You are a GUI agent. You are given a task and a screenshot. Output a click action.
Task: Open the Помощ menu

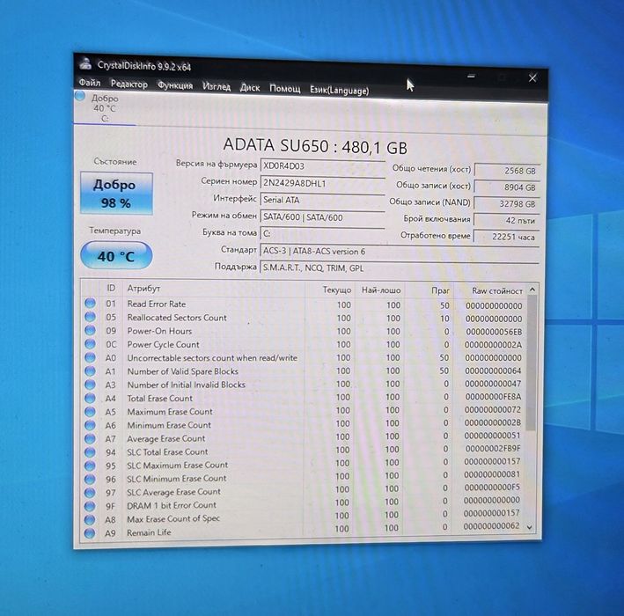[285, 88]
